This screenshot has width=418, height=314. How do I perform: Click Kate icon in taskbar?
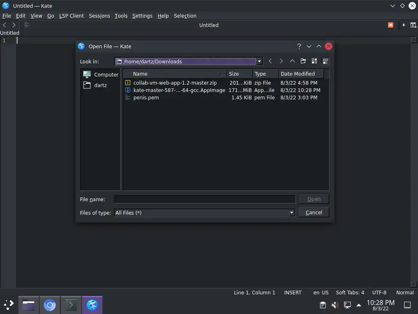pyautogui.click(x=92, y=305)
